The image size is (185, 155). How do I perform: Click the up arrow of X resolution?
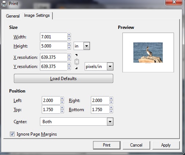(69, 55)
